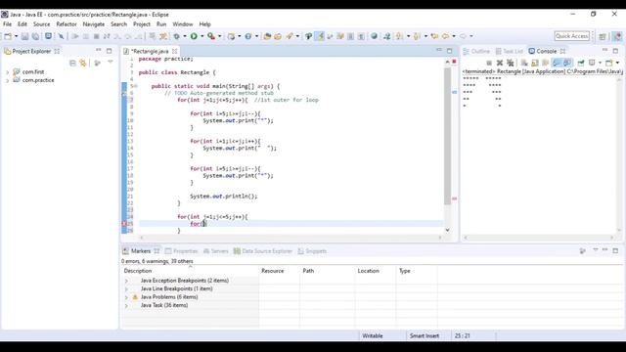Screen dimensions: 626x352
Task: Click the Debug bug icon
Action: pos(176,36)
